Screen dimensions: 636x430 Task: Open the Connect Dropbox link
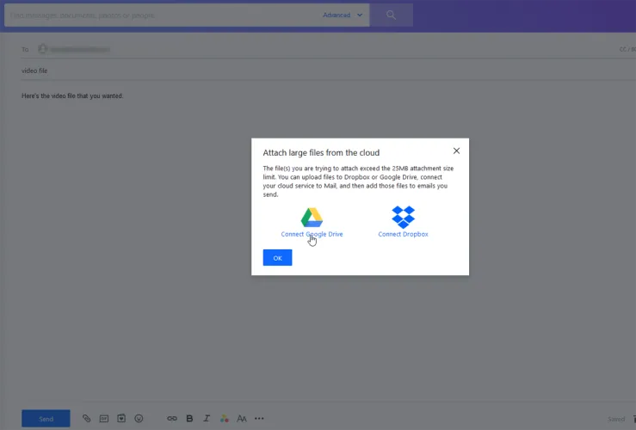(403, 234)
